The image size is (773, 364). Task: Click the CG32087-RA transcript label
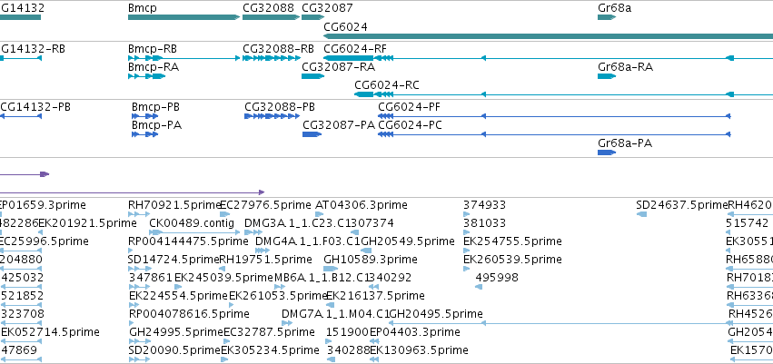tap(338, 67)
